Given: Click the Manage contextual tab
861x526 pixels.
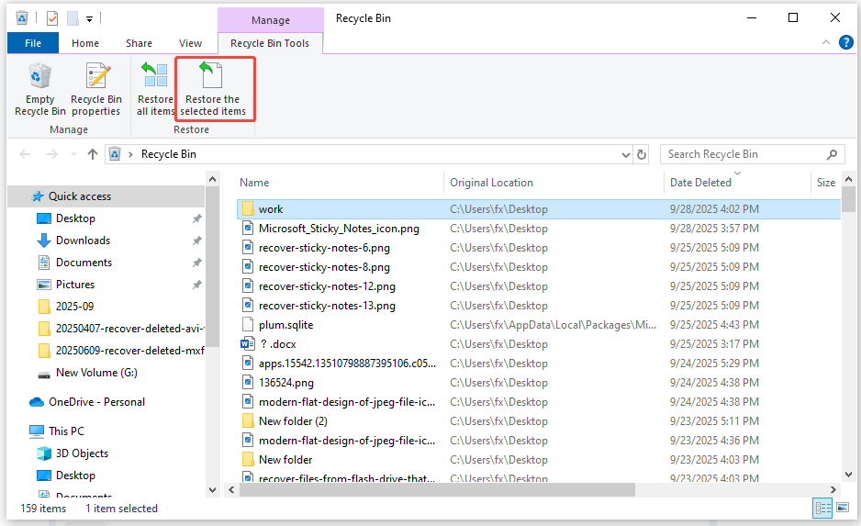Looking at the screenshot, I should click(271, 20).
